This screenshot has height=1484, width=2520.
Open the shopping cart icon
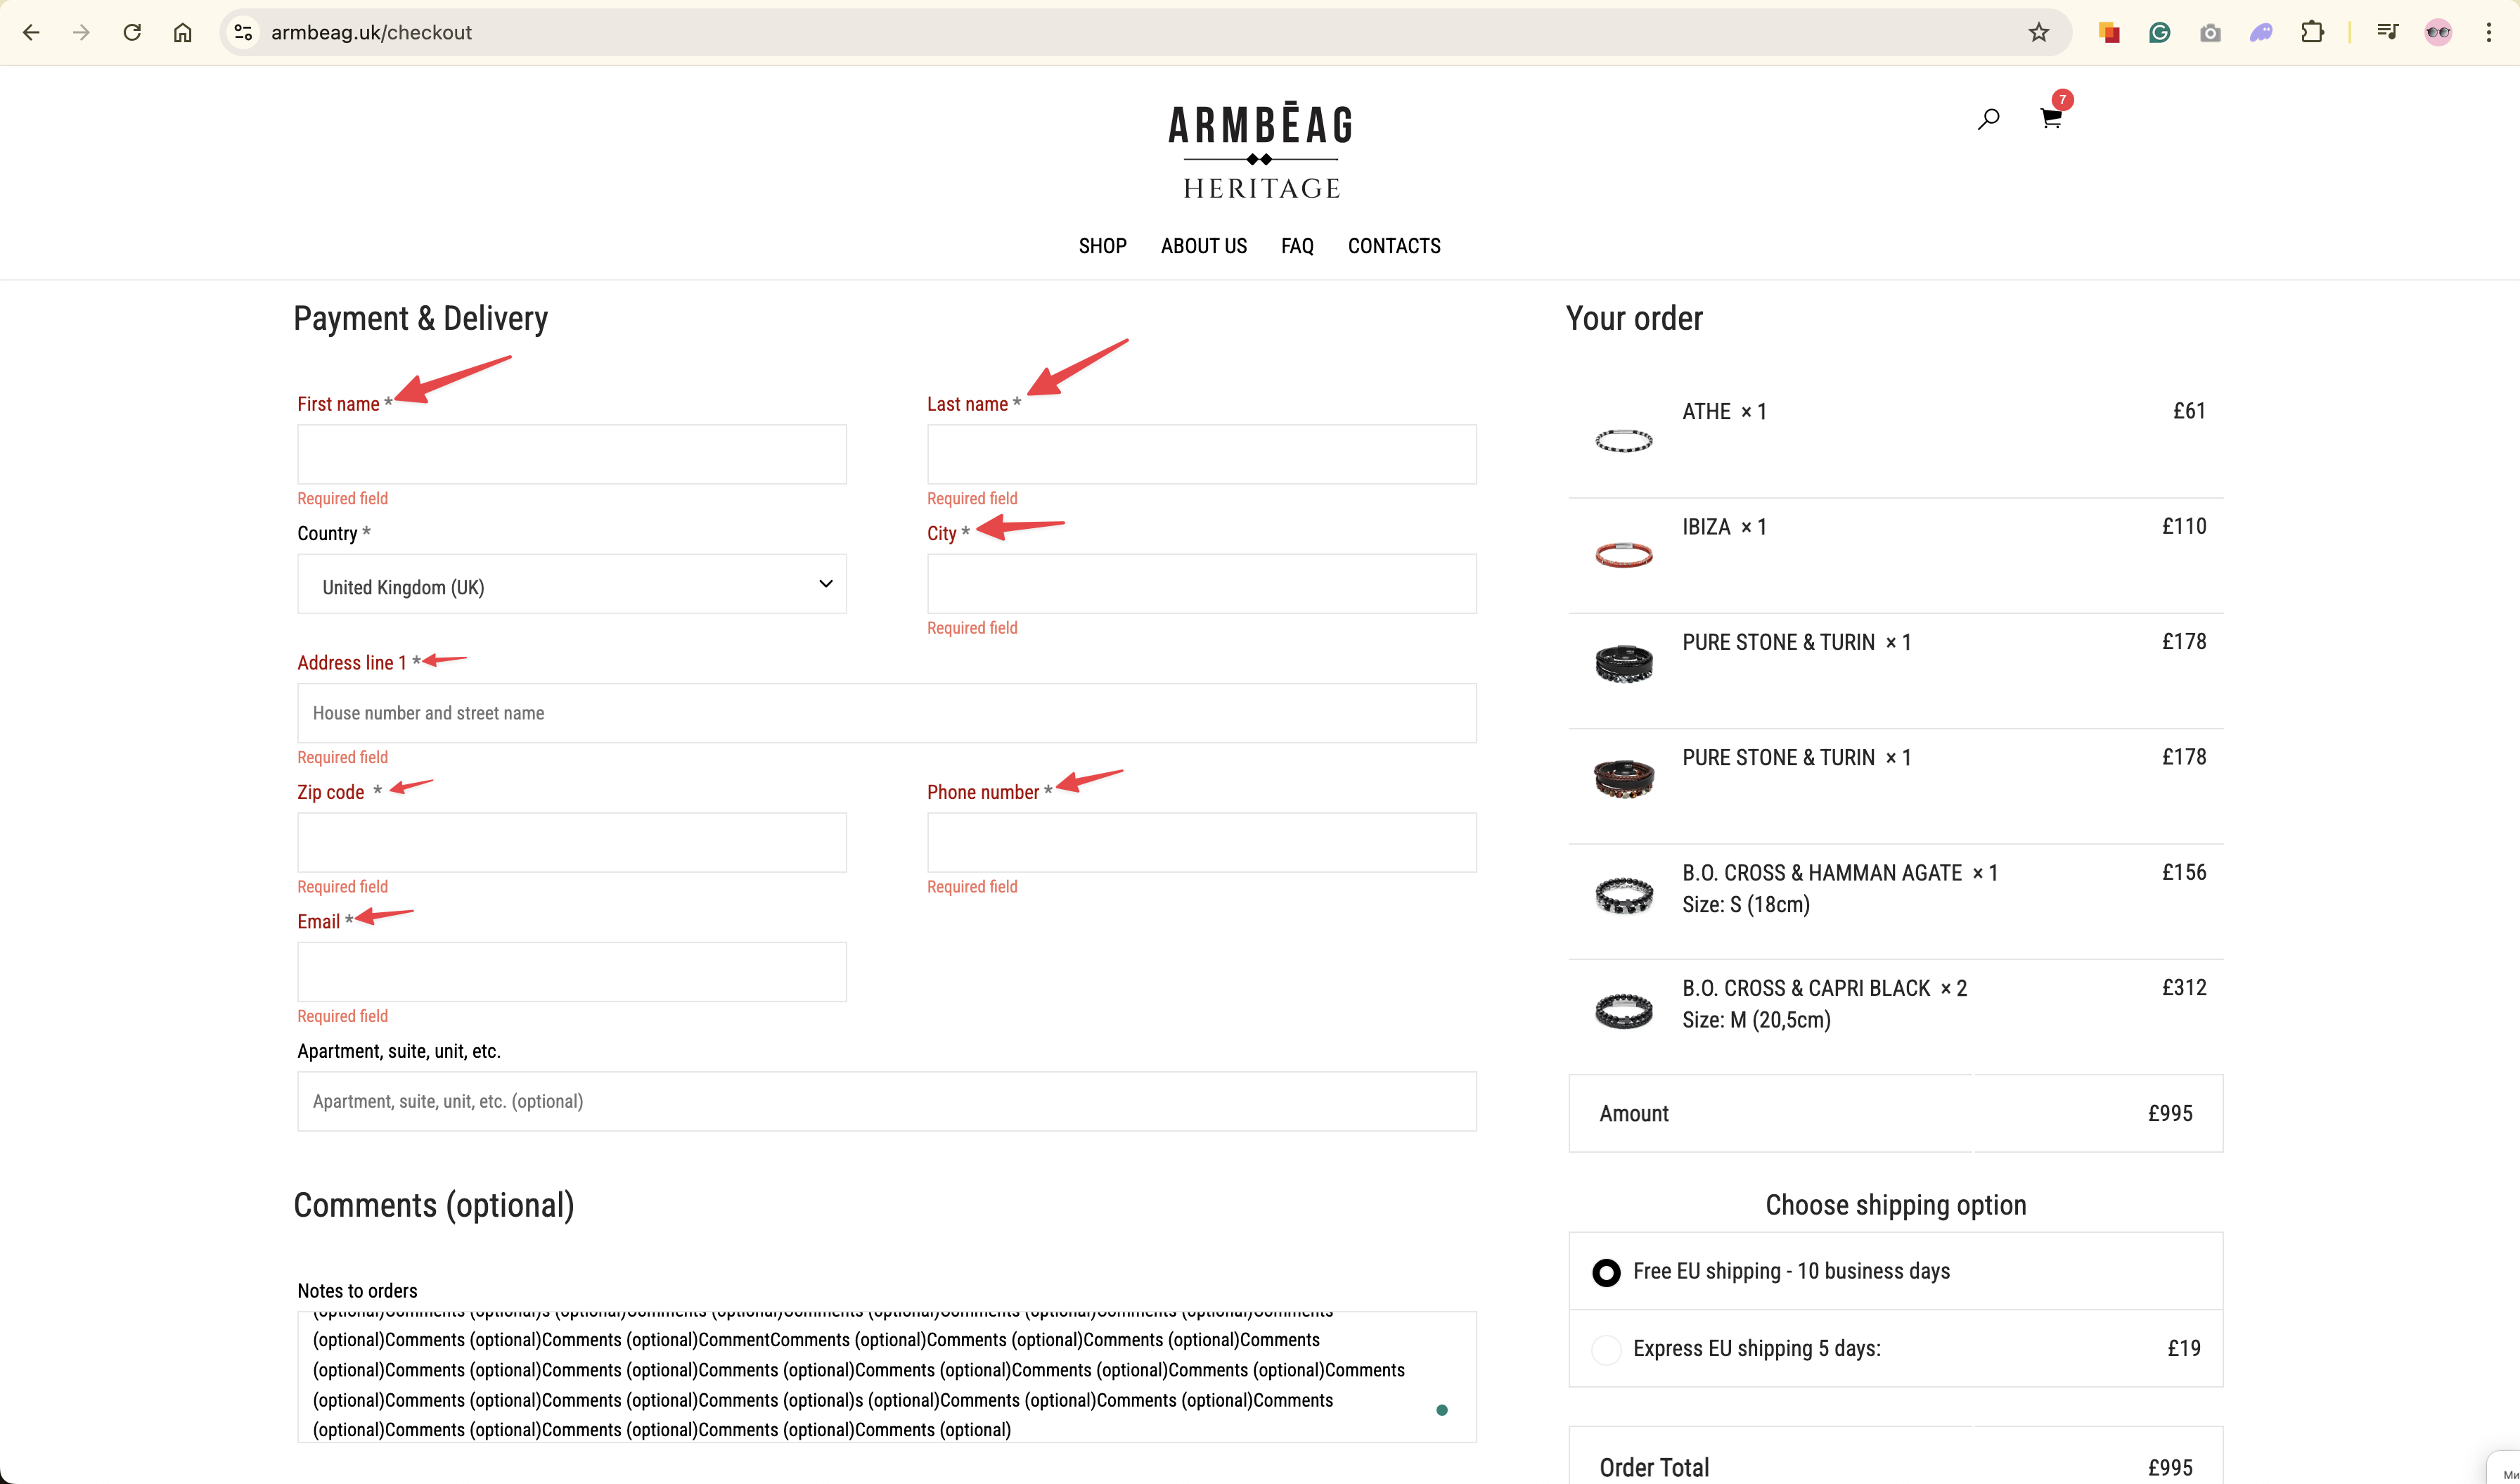(x=2050, y=119)
